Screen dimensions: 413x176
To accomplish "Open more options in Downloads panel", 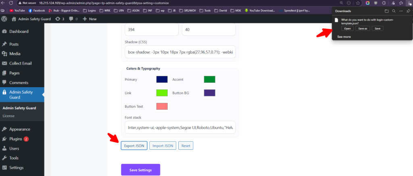I will (x=400, y=11).
